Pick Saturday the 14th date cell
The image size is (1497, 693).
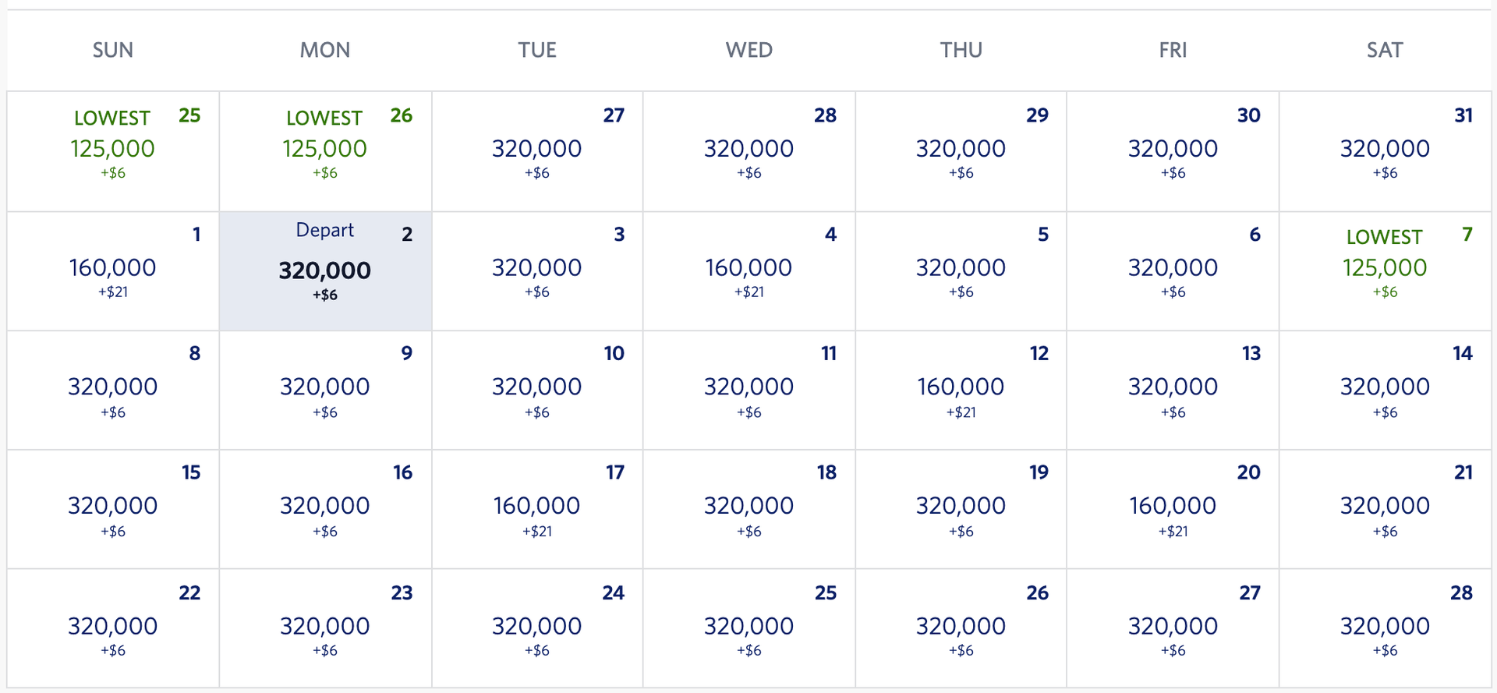click(x=1385, y=388)
